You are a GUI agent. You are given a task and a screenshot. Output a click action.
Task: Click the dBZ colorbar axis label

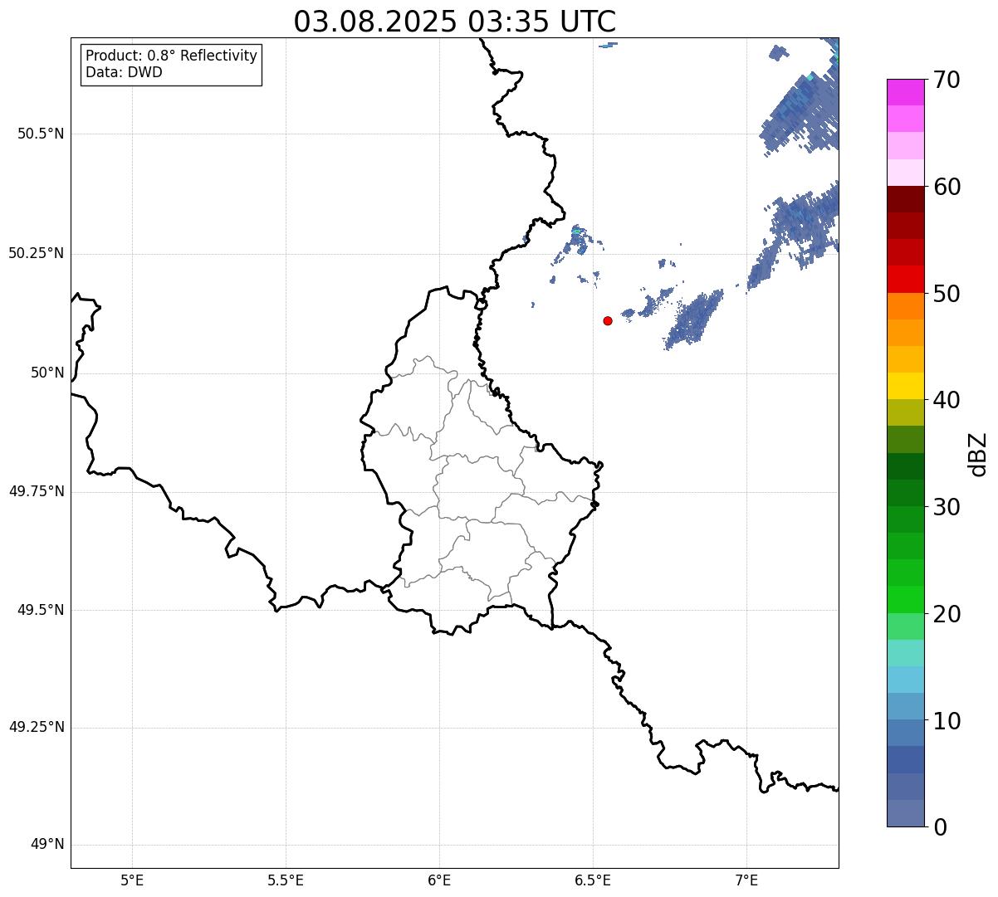point(978,453)
